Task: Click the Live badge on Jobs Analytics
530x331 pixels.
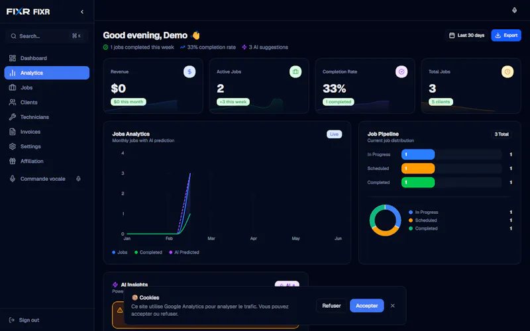Action: 335,134
